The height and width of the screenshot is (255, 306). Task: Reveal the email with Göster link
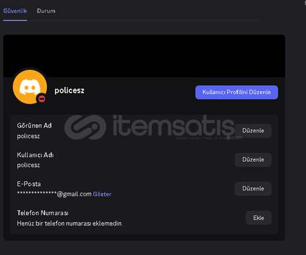pos(102,194)
